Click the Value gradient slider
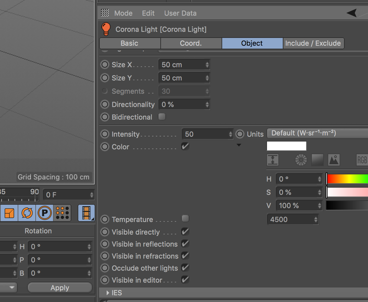This screenshot has width=368, height=302. (347, 205)
